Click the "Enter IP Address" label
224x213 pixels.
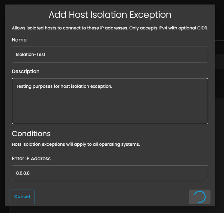(31, 158)
